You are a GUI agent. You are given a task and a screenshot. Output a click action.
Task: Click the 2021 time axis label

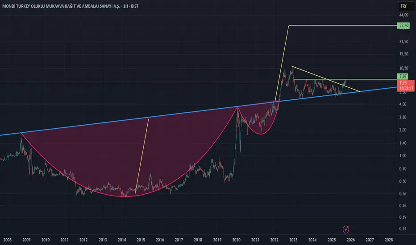pos(255,240)
